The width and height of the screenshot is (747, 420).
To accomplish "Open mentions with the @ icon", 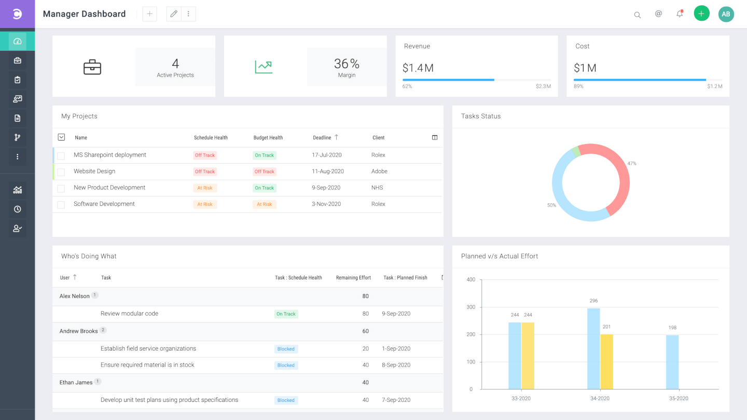I will point(658,14).
